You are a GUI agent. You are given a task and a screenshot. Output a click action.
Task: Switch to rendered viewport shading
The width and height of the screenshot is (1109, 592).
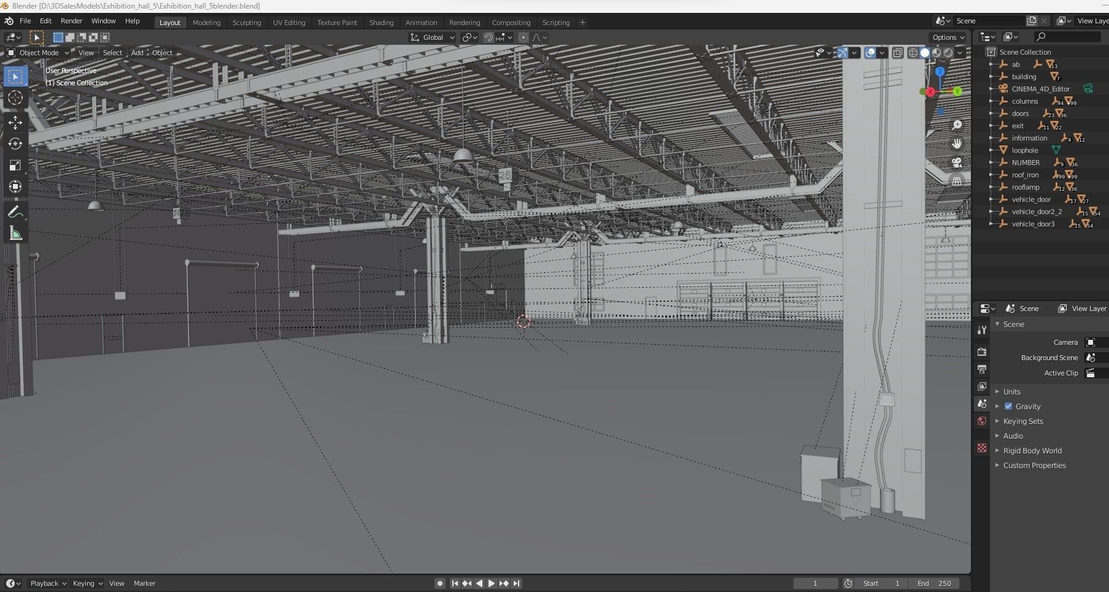948,53
